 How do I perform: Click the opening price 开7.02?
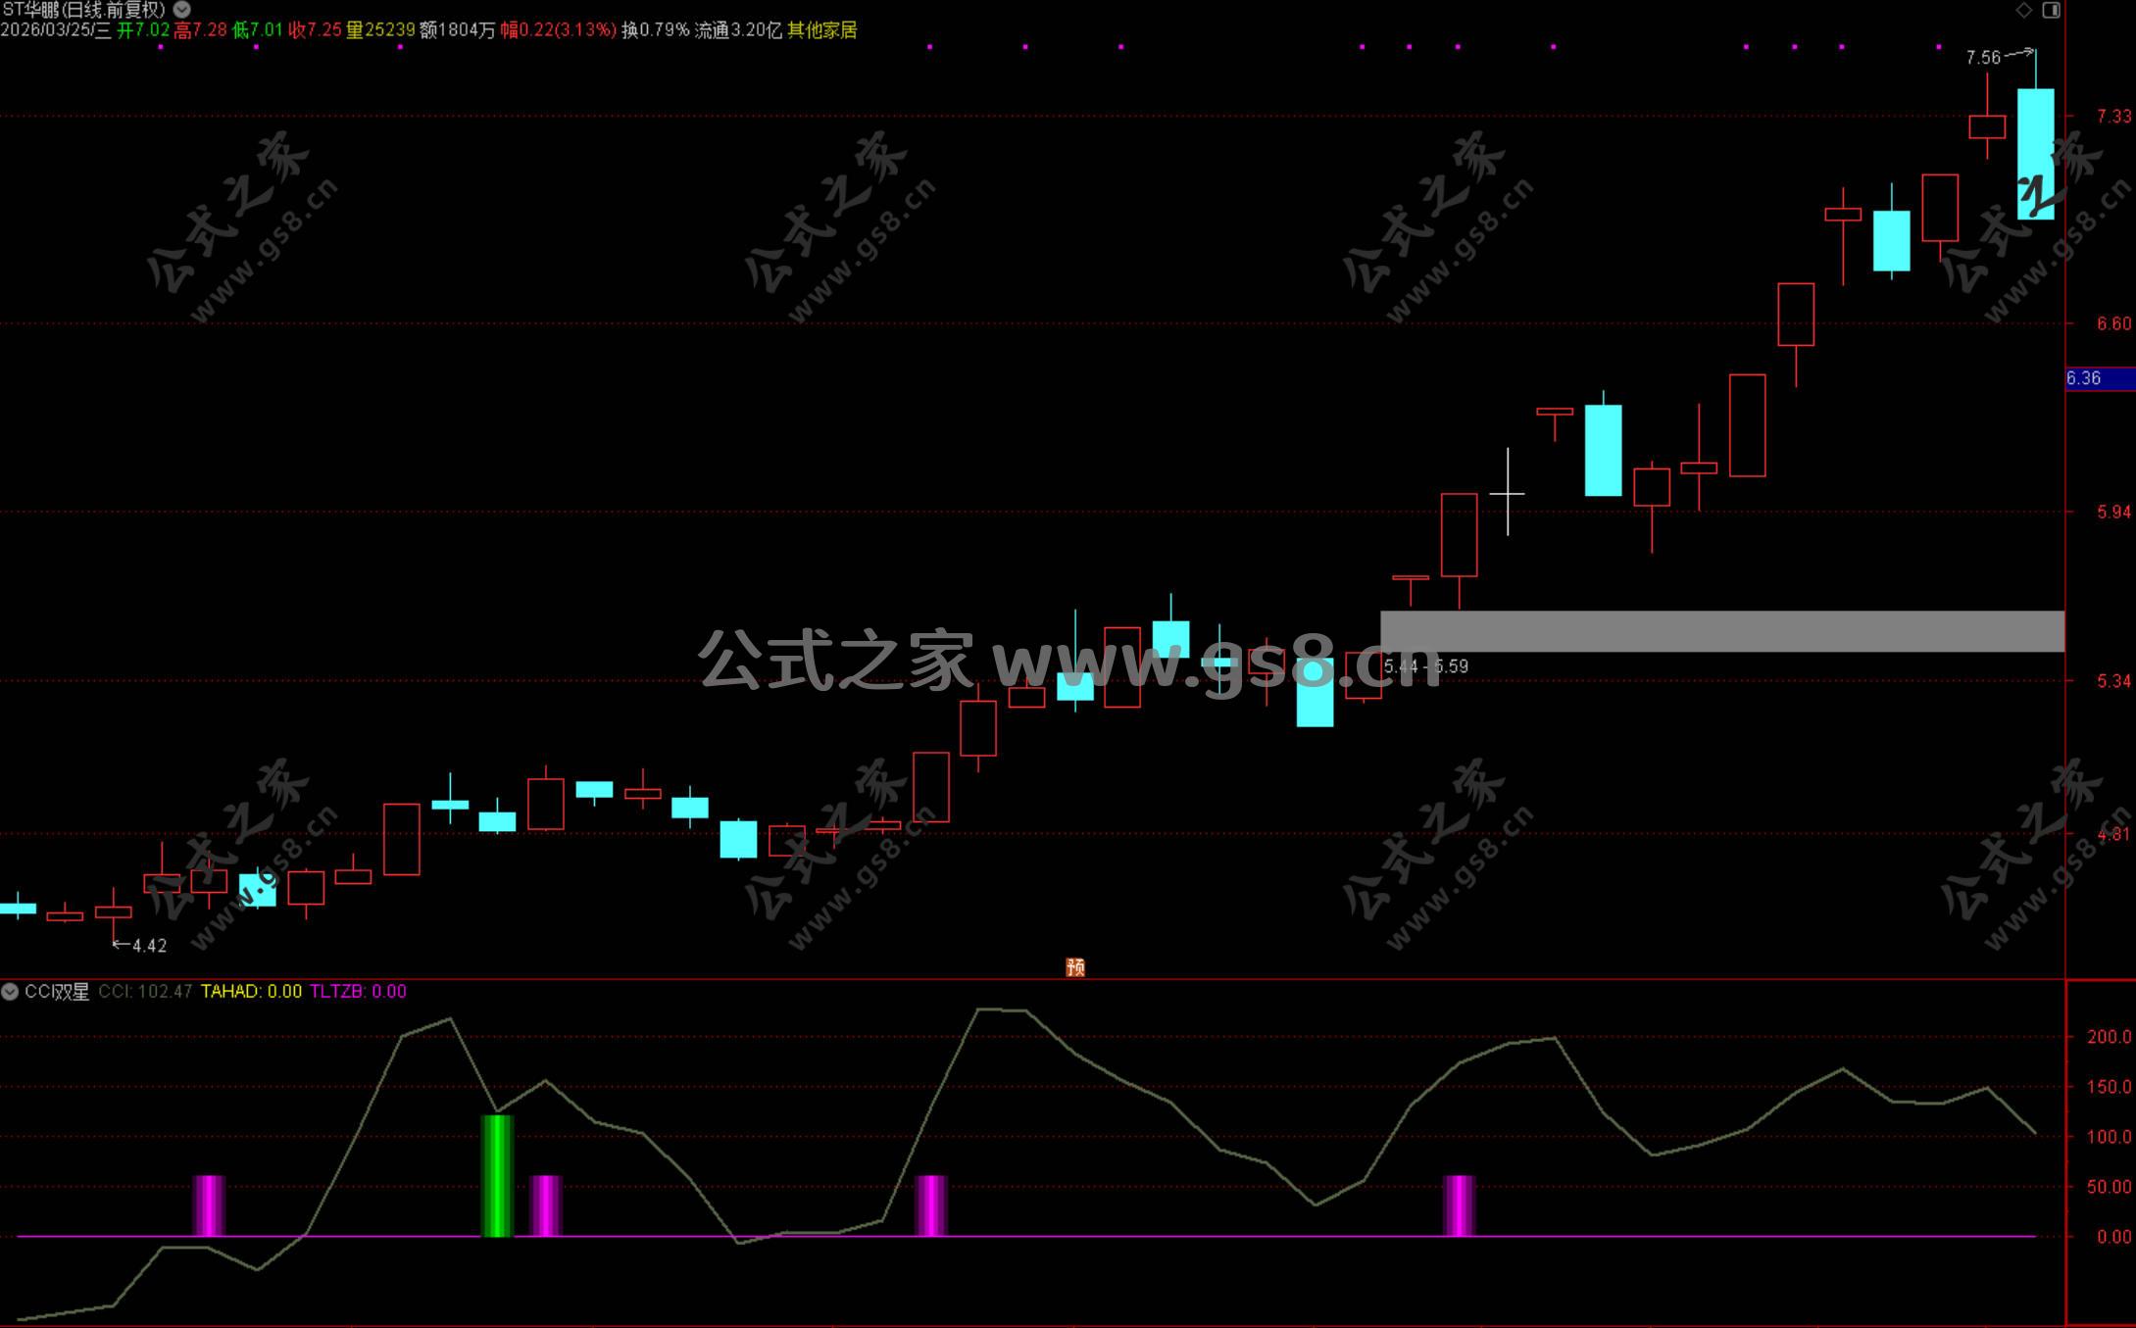tap(143, 30)
